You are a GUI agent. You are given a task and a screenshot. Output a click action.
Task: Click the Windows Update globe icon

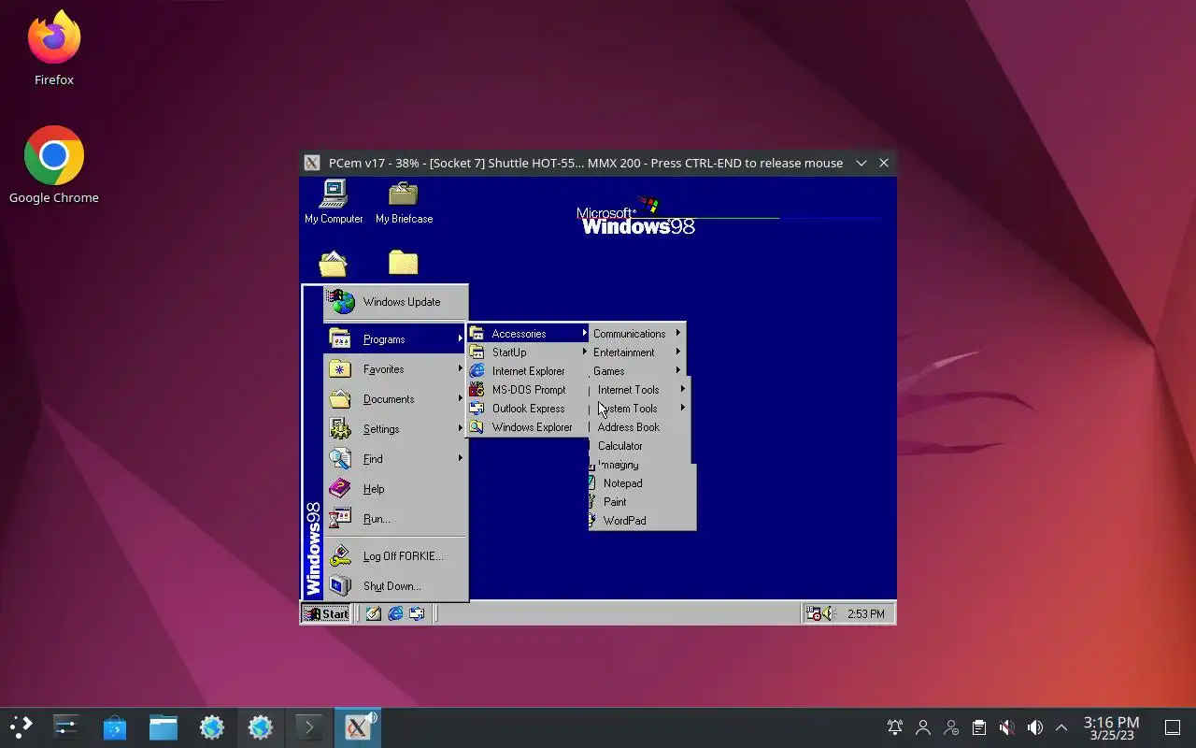pos(341,301)
